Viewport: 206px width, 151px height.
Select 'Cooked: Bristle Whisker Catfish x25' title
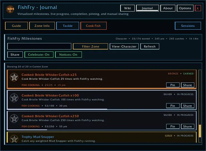pos(49,75)
